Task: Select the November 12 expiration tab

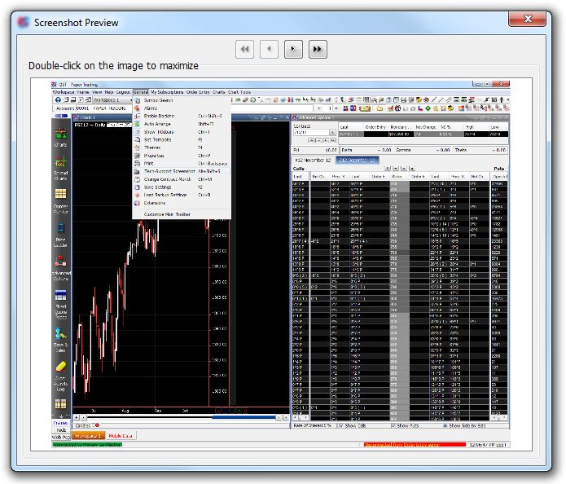Action: coord(313,160)
